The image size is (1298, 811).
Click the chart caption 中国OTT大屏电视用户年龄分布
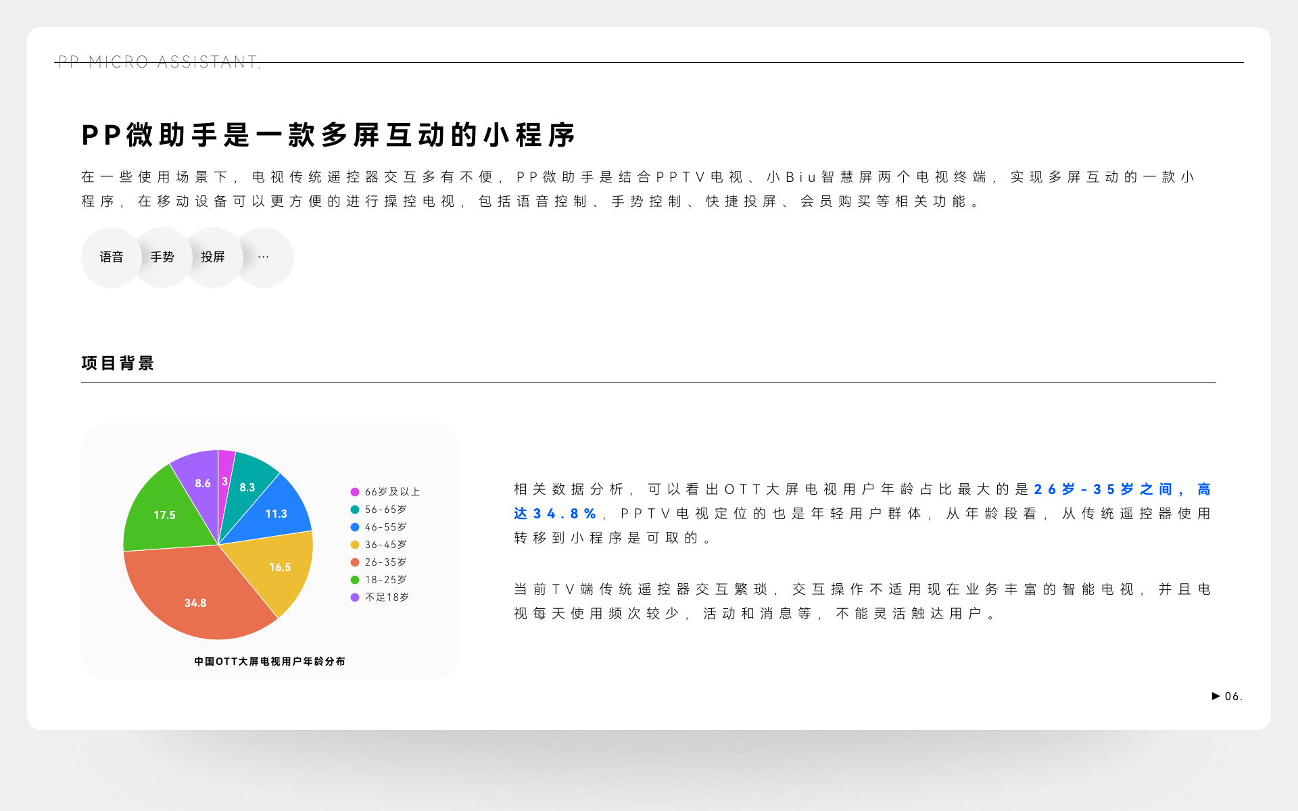click(270, 662)
